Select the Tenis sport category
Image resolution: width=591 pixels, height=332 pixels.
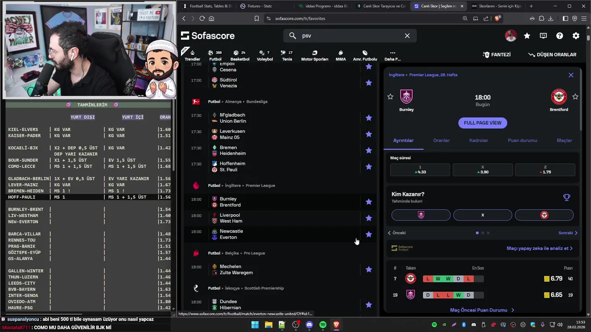click(x=287, y=55)
